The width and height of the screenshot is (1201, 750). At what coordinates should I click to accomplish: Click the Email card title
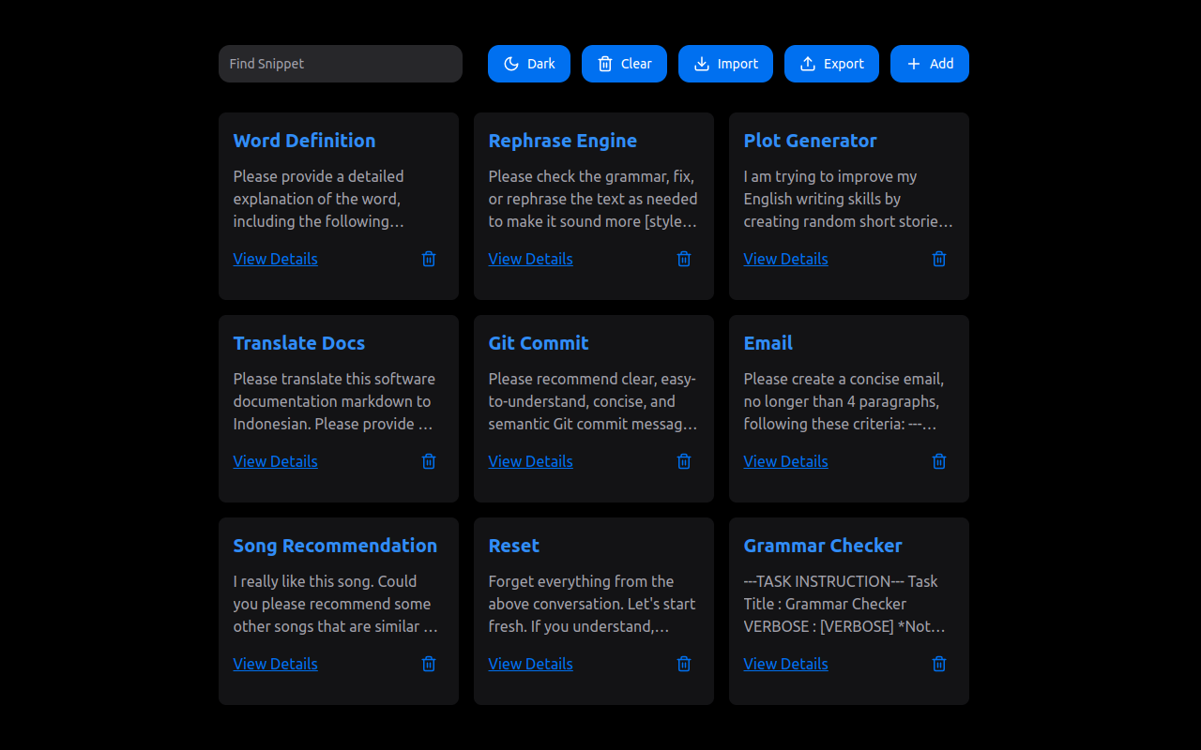click(x=768, y=343)
